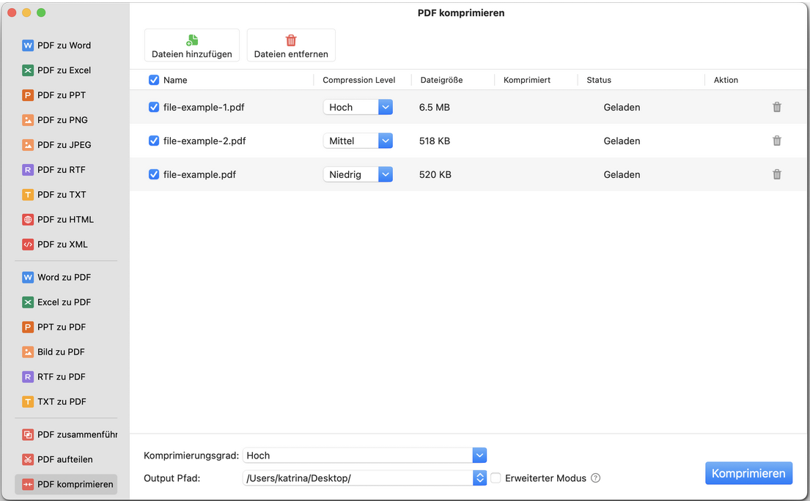This screenshot has width=810, height=501.
Task: Click the PDF zu Word sidebar icon
Action: tap(28, 45)
